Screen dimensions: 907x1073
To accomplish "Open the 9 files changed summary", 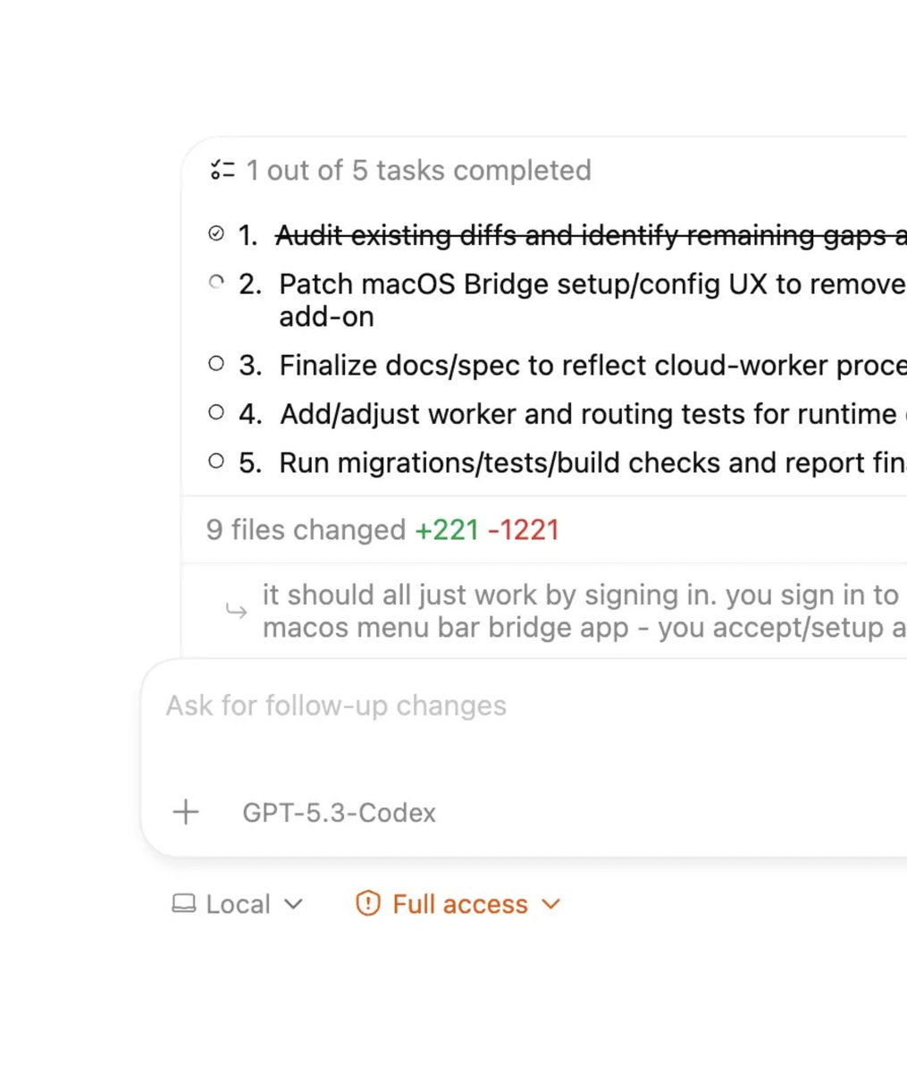I will (x=382, y=529).
